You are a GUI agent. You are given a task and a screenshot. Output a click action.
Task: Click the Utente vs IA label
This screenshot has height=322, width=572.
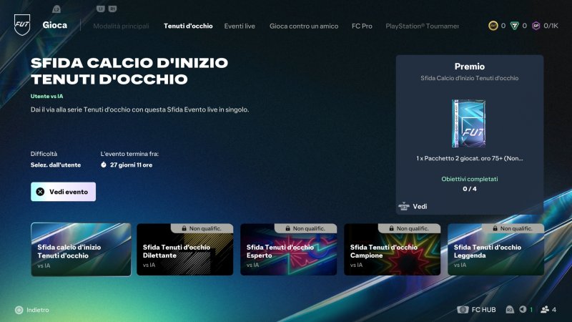[x=46, y=96]
